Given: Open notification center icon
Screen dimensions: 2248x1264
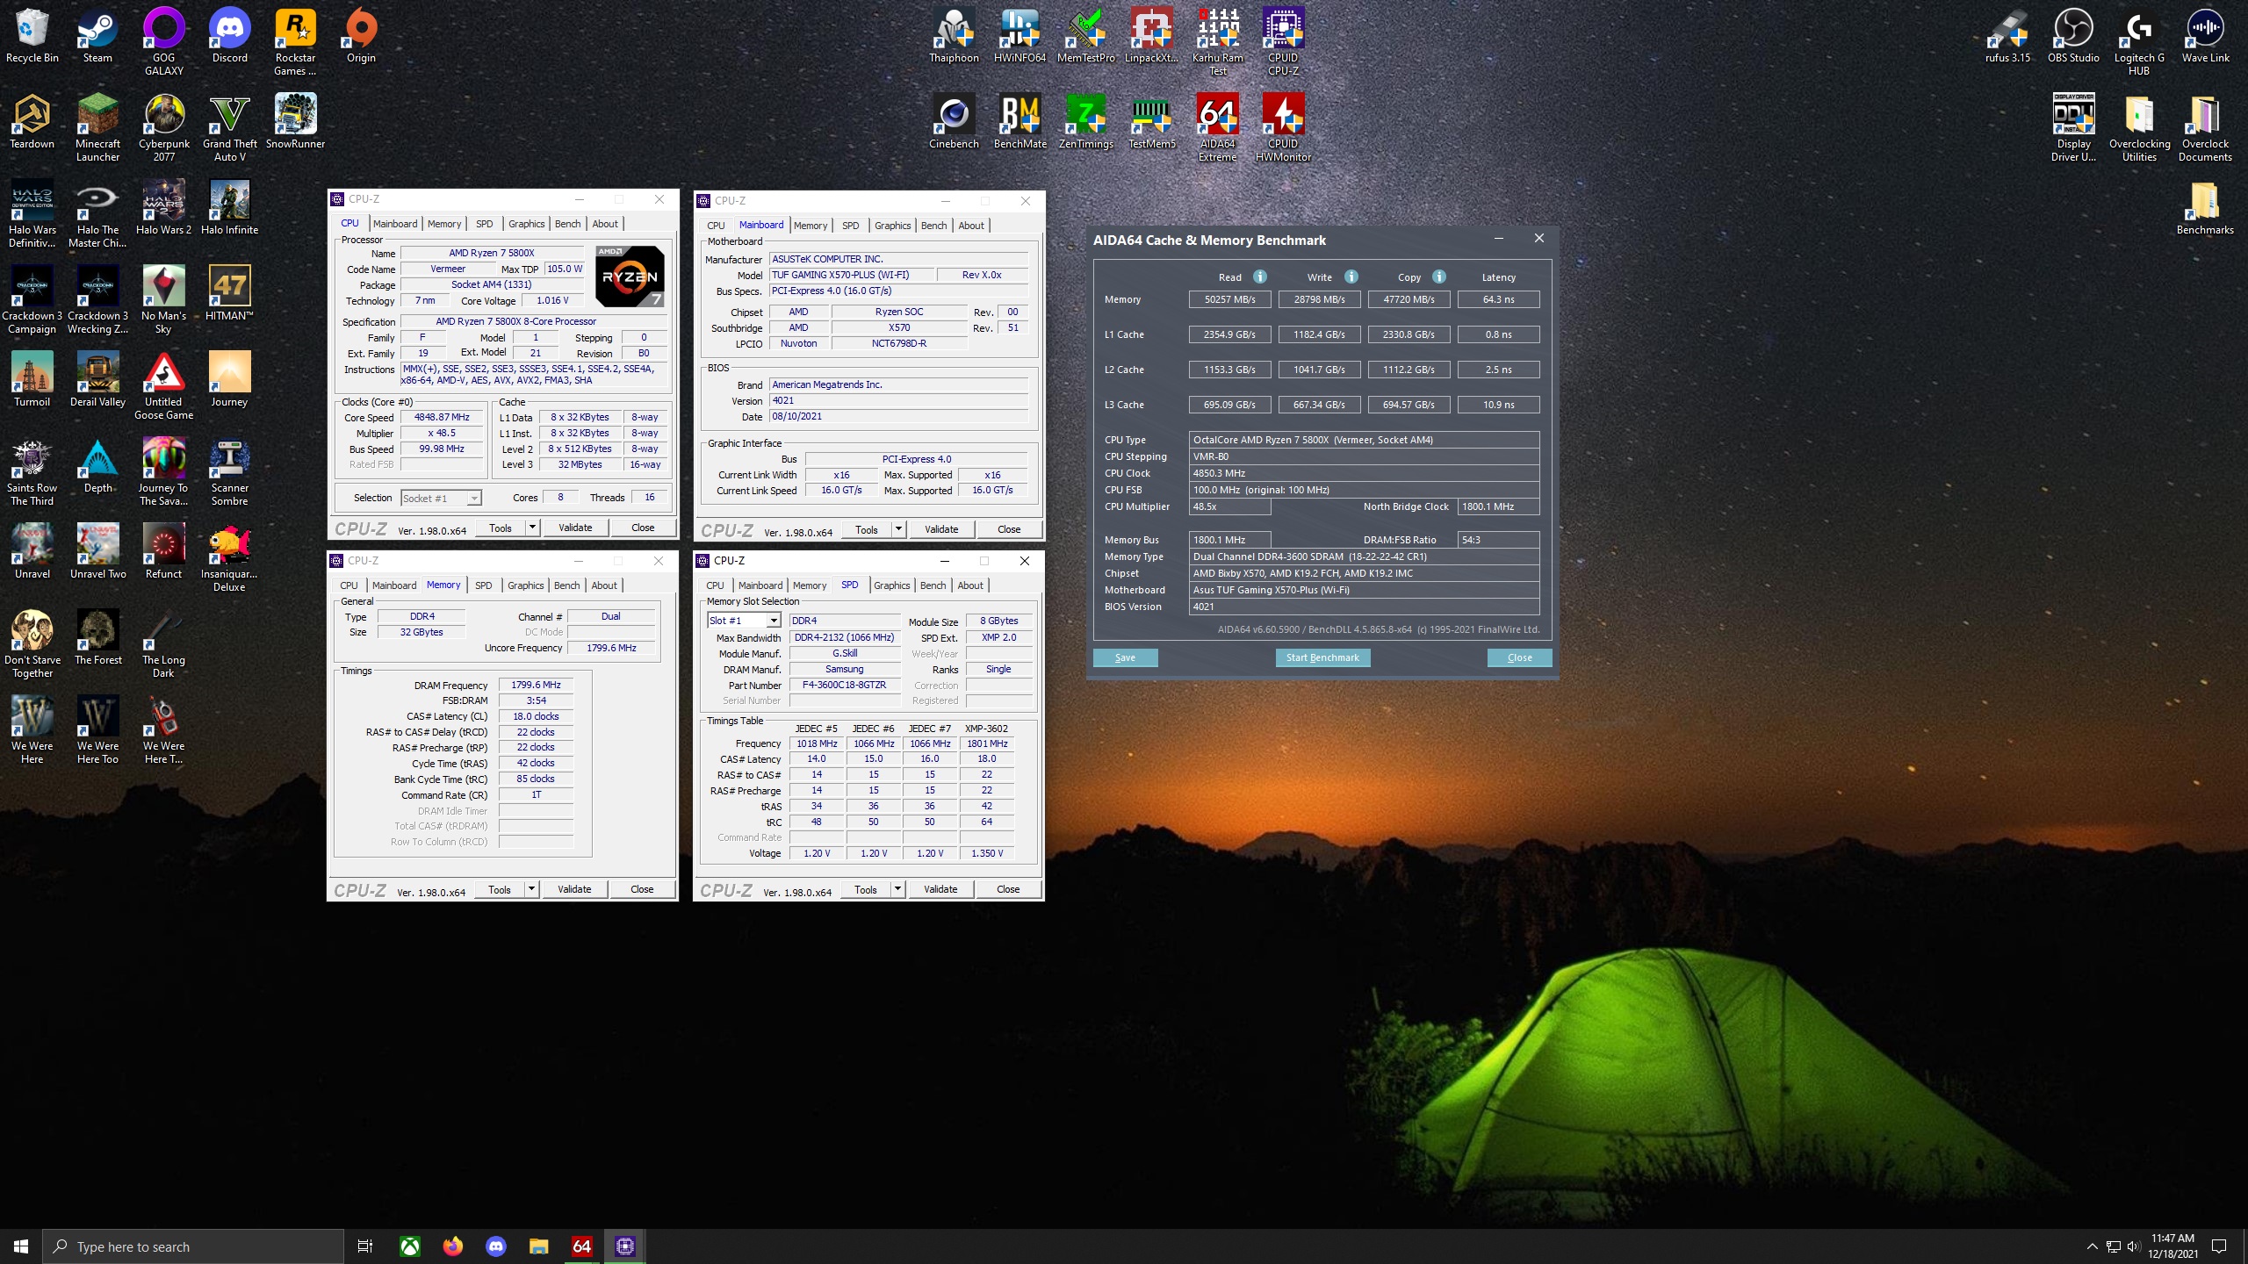Looking at the screenshot, I should click(2219, 1246).
